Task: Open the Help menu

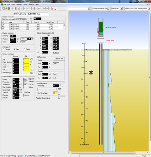Action: click(x=37, y=5)
